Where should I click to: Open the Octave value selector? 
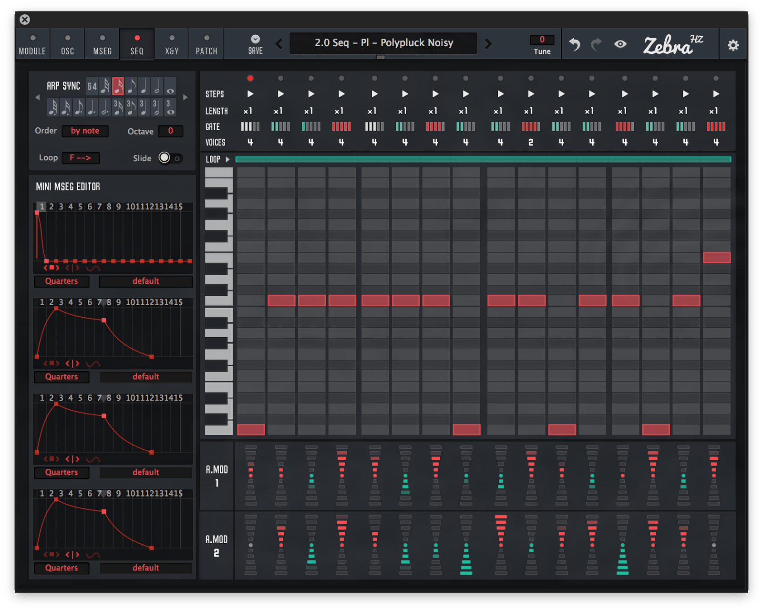[x=170, y=131]
